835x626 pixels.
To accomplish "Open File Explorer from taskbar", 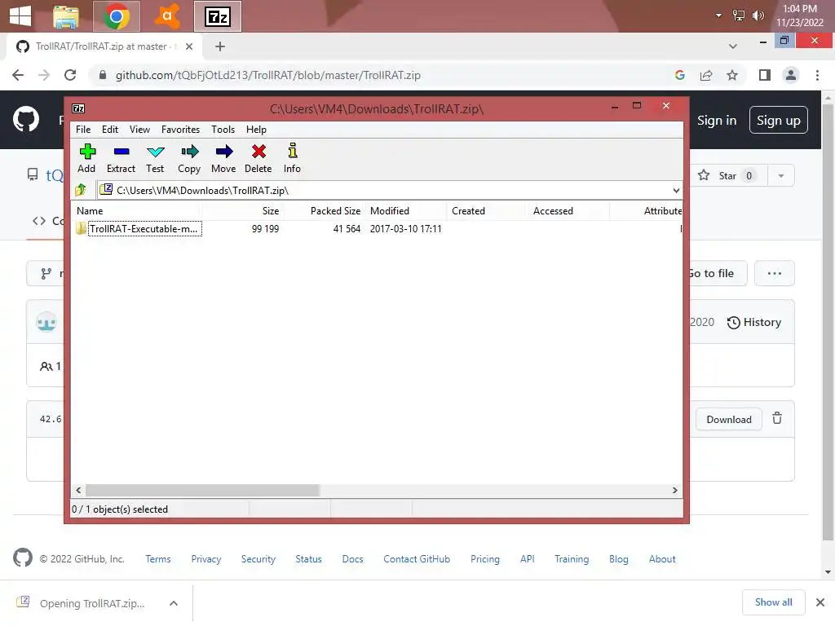I will (x=66, y=16).
